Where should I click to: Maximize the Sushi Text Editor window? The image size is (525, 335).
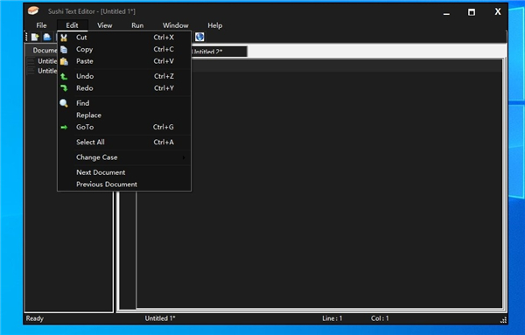click(472, 12)
